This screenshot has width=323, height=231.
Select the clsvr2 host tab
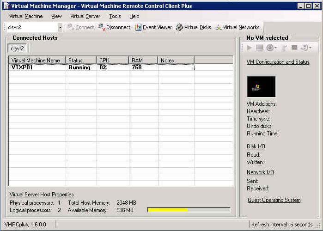point(17,49)
